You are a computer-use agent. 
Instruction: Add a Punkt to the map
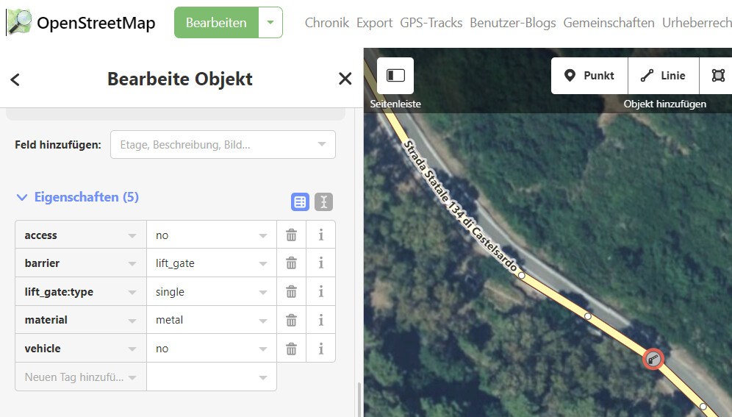589,76
